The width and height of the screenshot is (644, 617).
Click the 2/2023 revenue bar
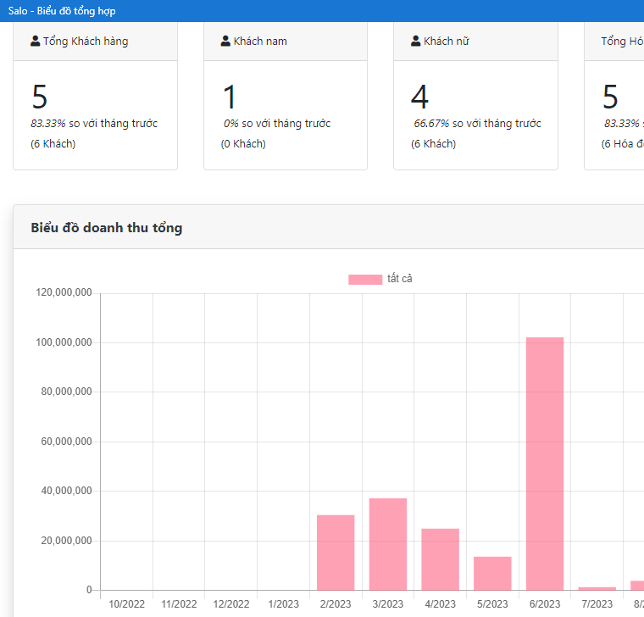[x=336, y=552]
